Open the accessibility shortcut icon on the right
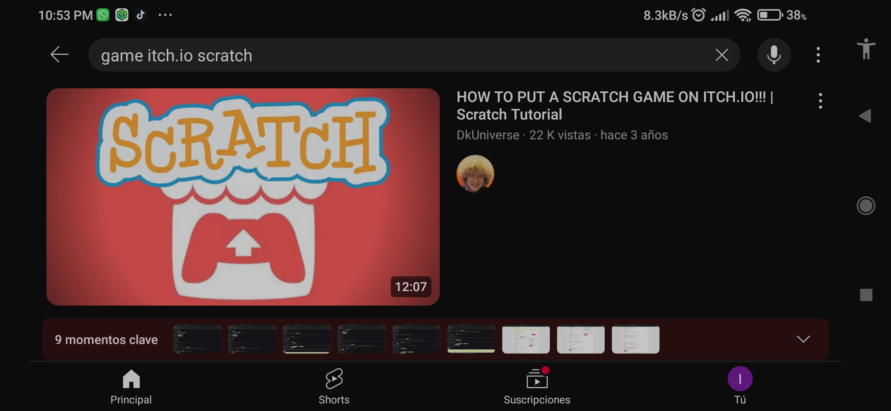Image resolution: width=891 pixels, height=411 pixels. (x=866, y=49)
